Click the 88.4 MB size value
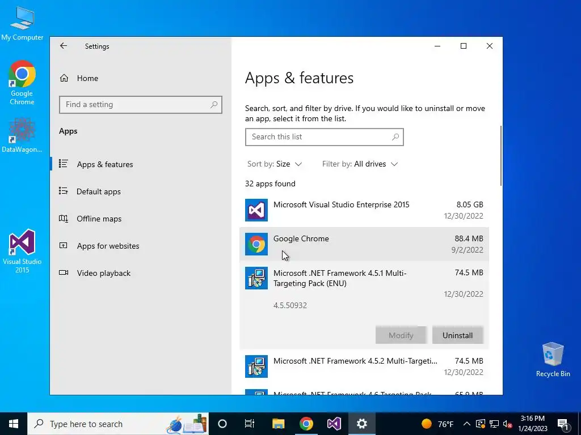Image resolution: width=581 pixels, height=435 pixels. pos(469,238)
